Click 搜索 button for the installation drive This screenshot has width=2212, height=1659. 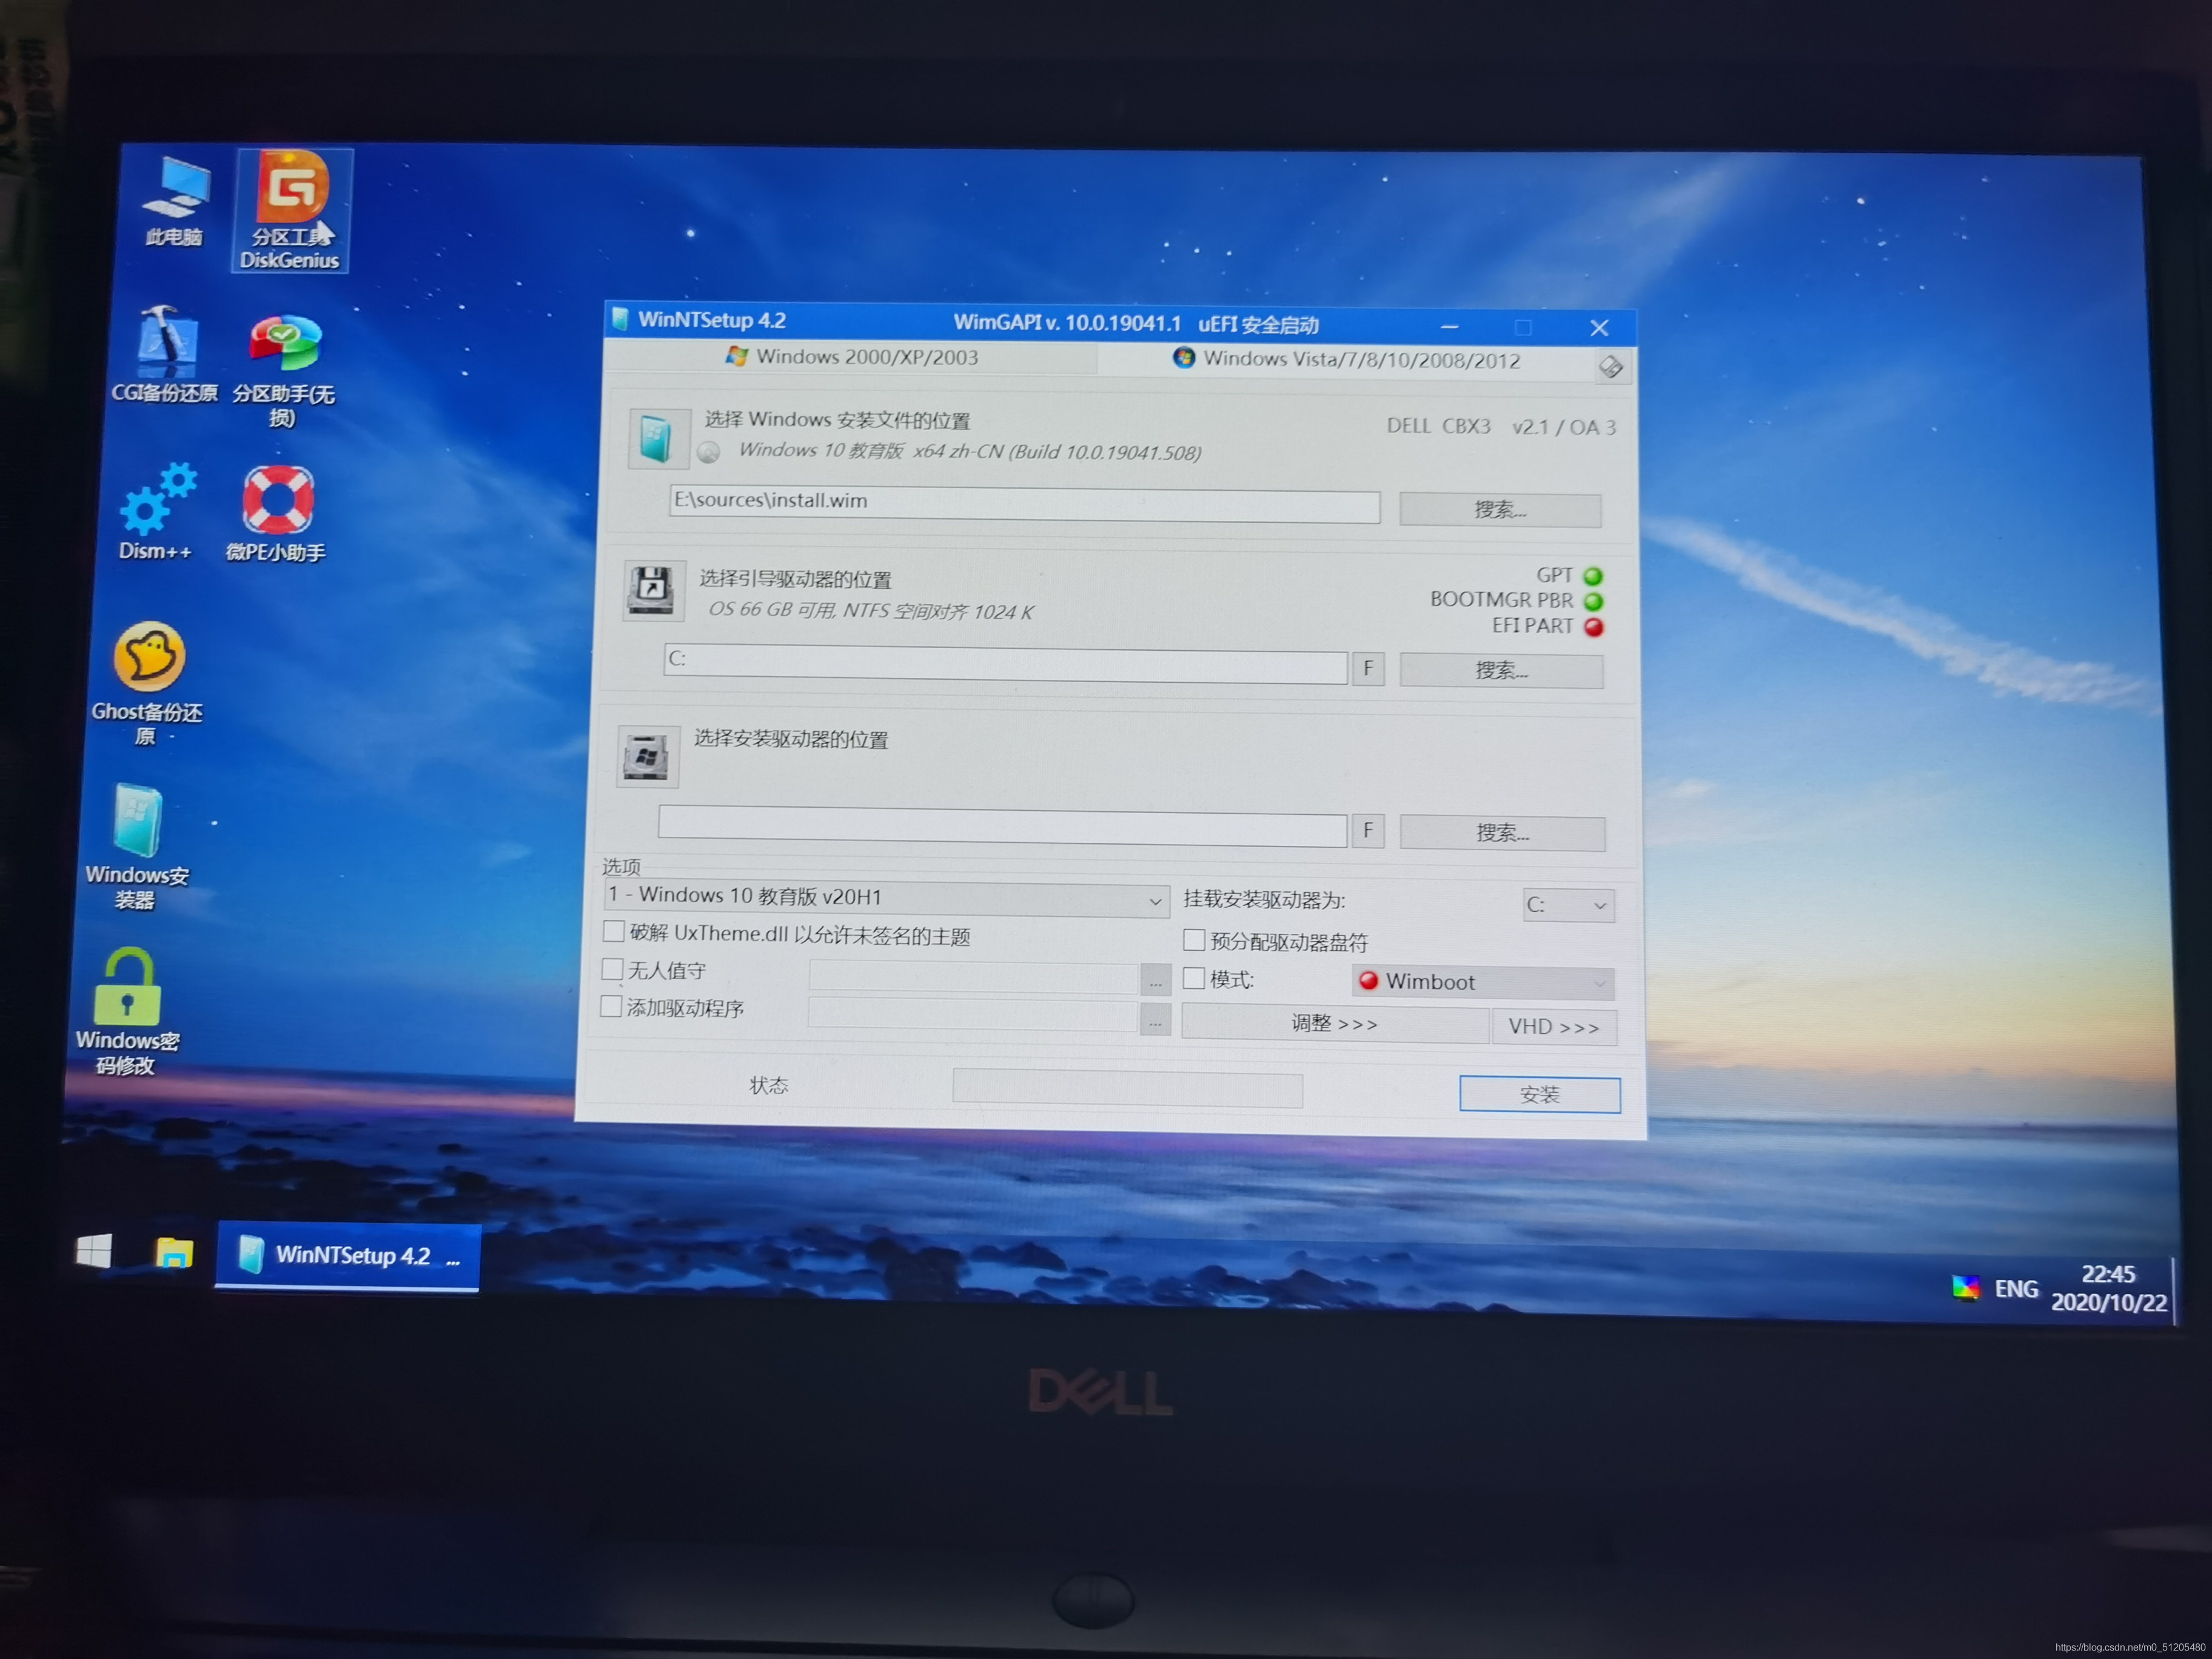point(1502,833)
